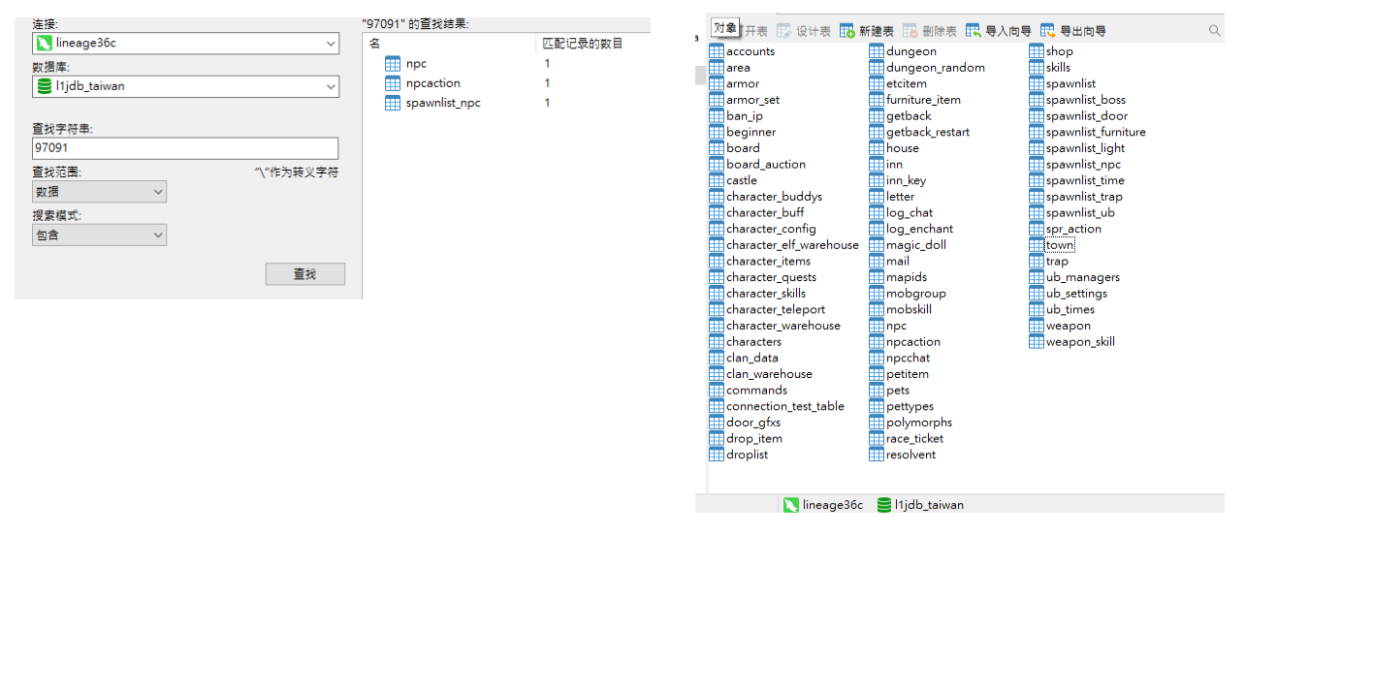Click the etcitem table icon
This screenshot has height=690, width=1373.
point(877,83)
